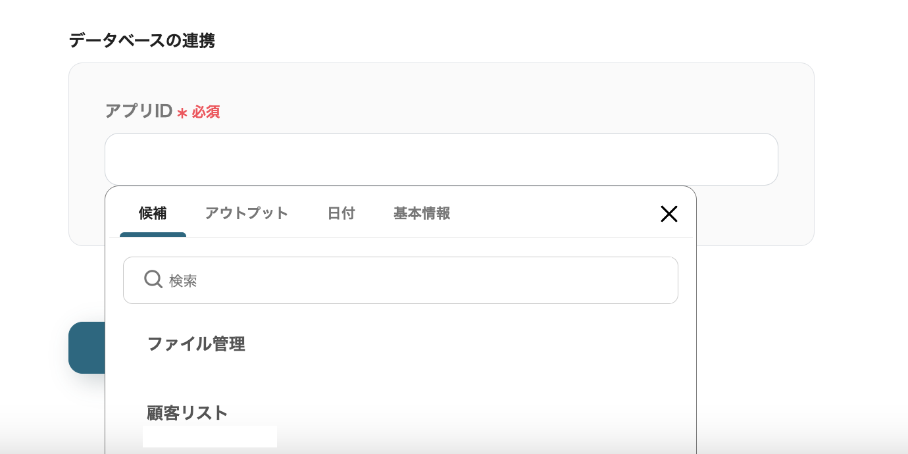The width and height of the screenshot is (908, 454).
Task: Switch to the 候補 tab
Action: point(153,214)
